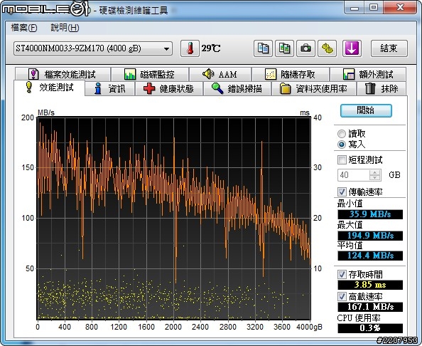
Task: Toggle the 傳輸速率 transfer rate checkbox
Action: 342,192
